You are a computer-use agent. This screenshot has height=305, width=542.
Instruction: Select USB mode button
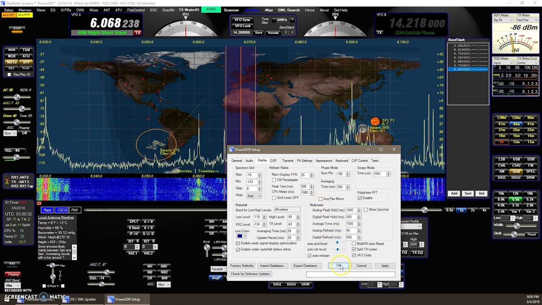pyautogui.click(x=516, y=159)
